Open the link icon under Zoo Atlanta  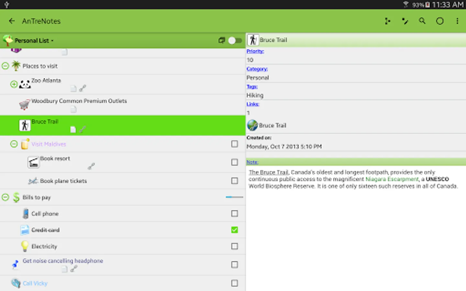point(83,88)
